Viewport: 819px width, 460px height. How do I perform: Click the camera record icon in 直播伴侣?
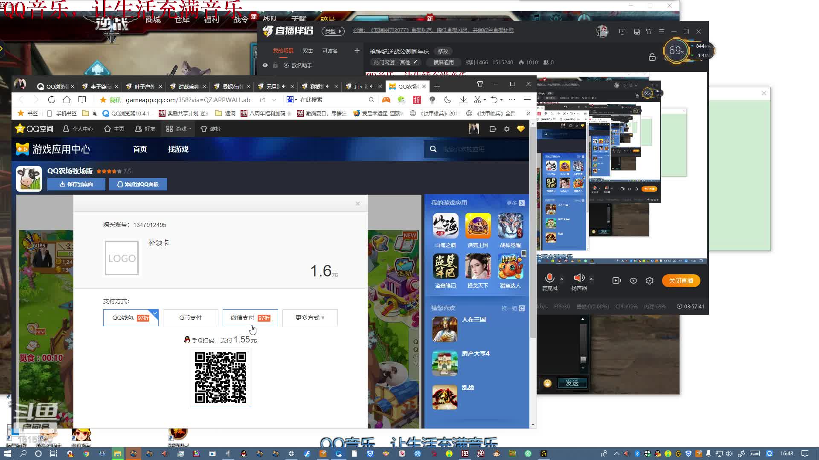pos(617,281)
